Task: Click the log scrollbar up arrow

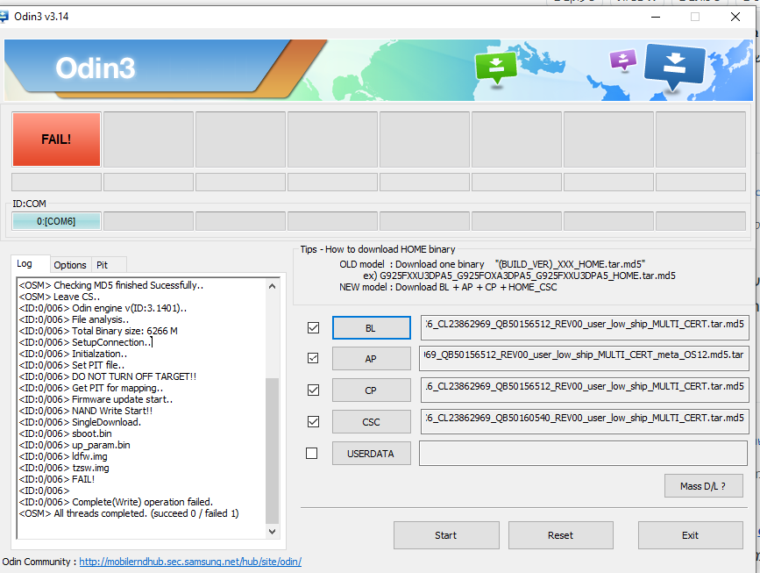Action: (x=273, y=286)
